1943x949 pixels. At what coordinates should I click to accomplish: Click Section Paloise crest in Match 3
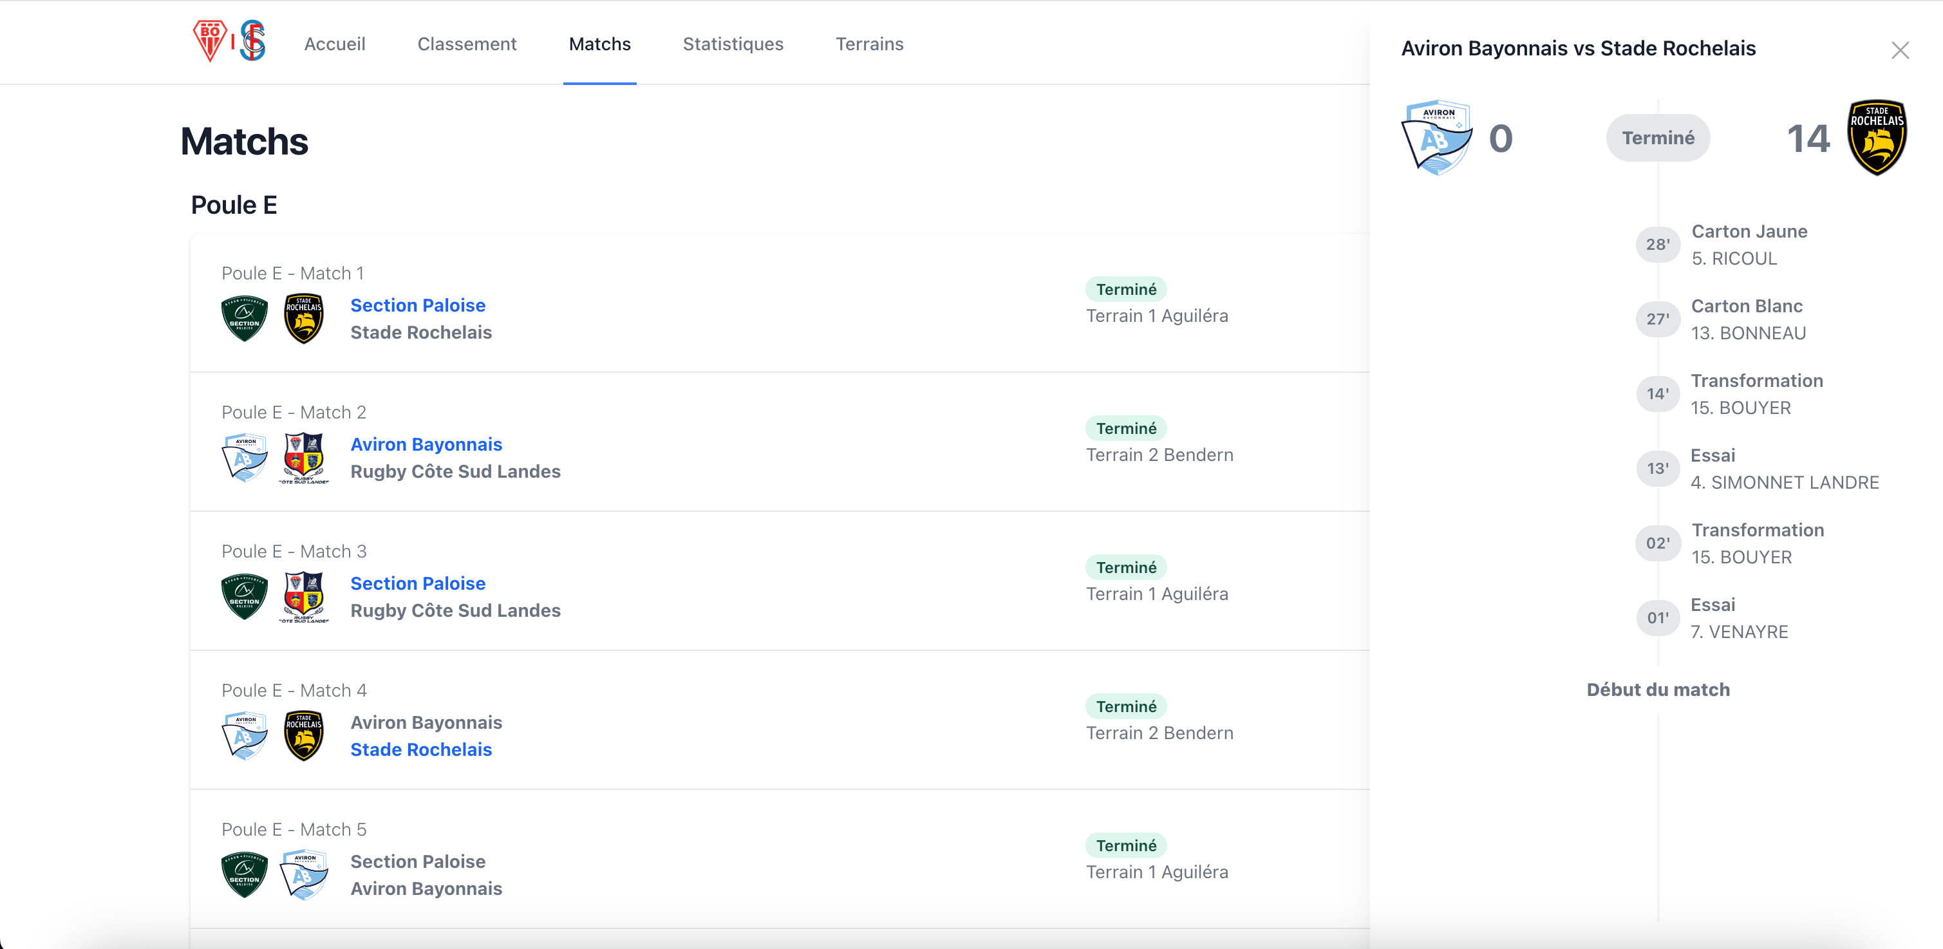coord(243,596)
